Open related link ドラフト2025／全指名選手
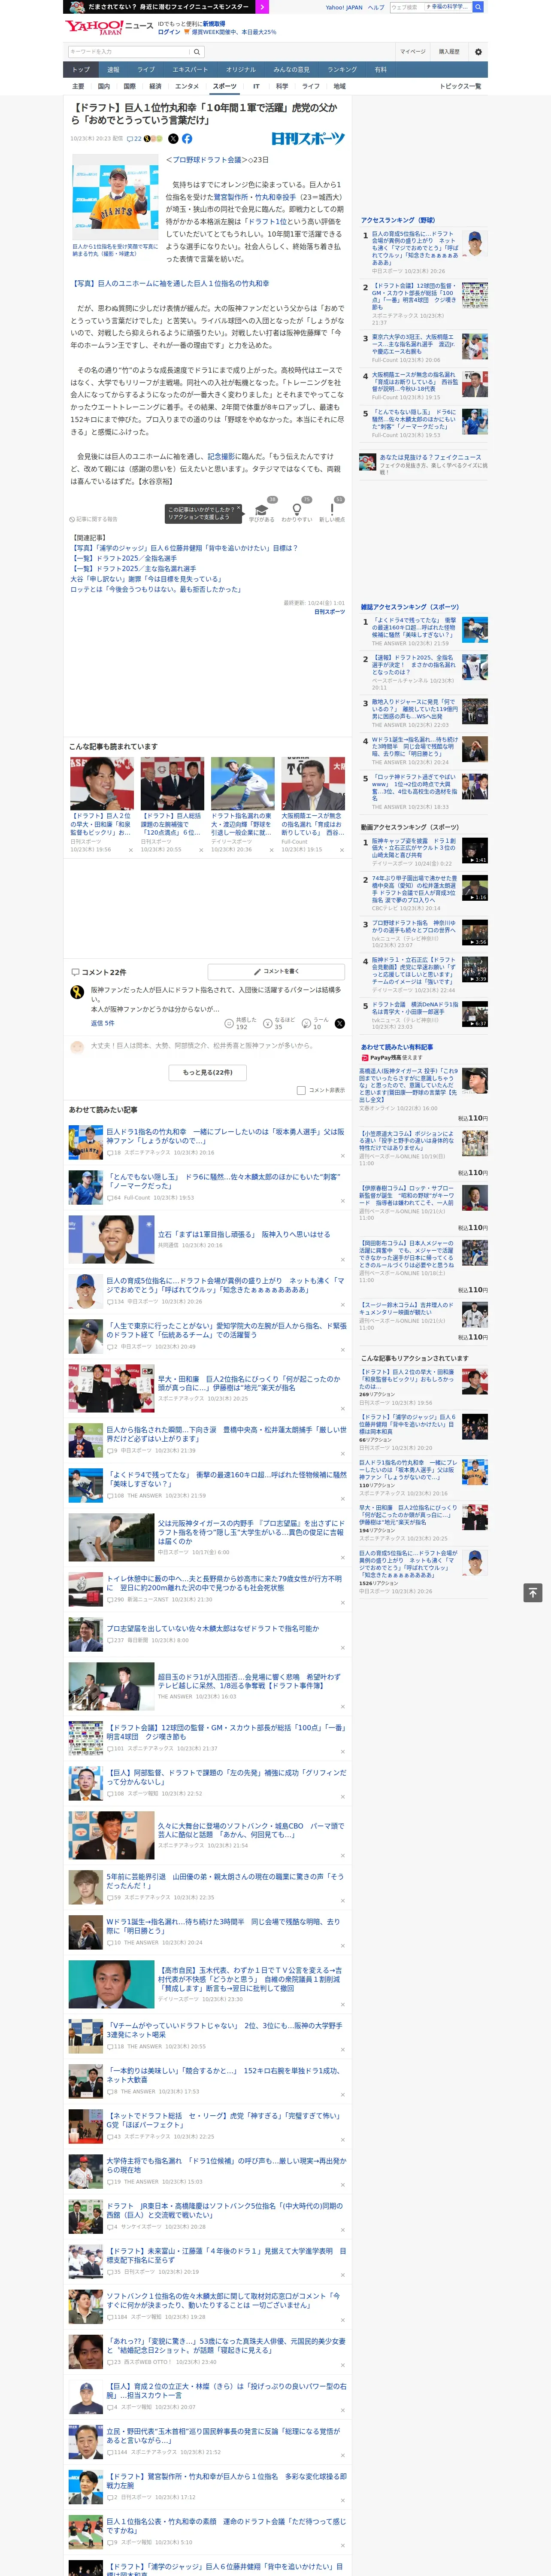 [x=125, y=558]
